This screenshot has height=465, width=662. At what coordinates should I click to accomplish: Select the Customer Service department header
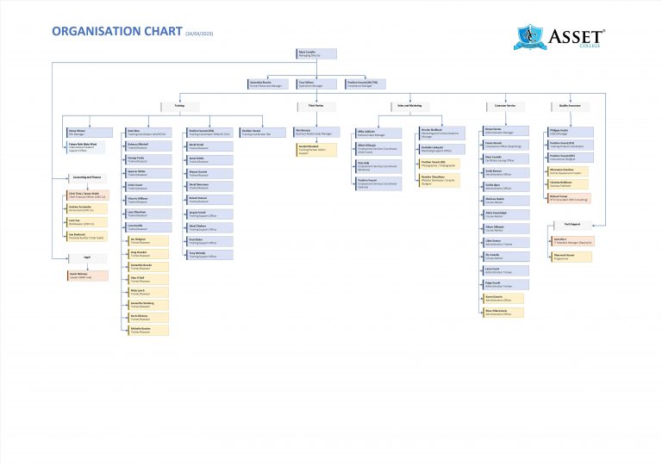tap(505, 106)
